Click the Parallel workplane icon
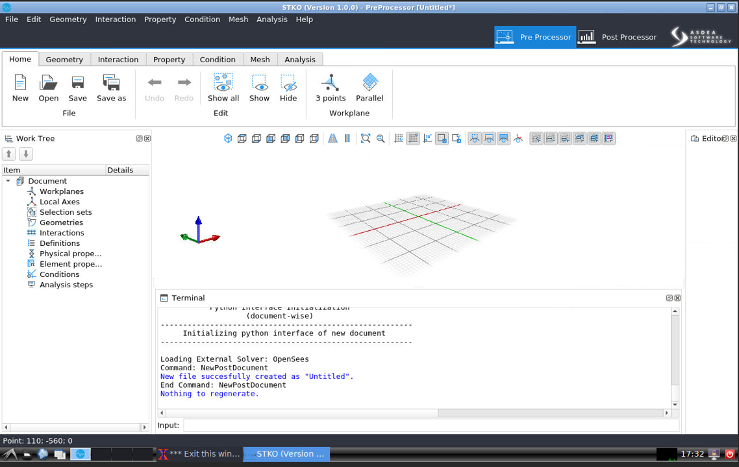 pyautogui.click(x=369, y=88)
